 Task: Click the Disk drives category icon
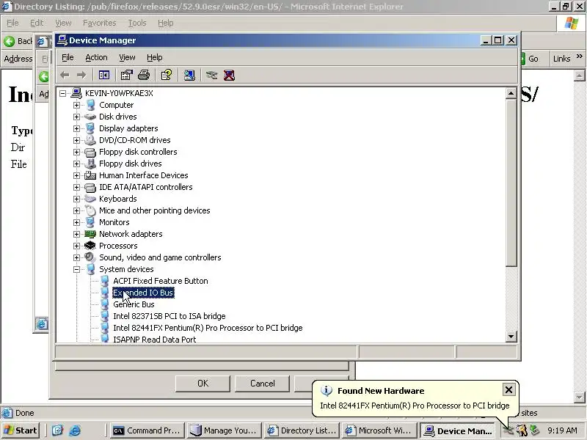click(90, 117)
